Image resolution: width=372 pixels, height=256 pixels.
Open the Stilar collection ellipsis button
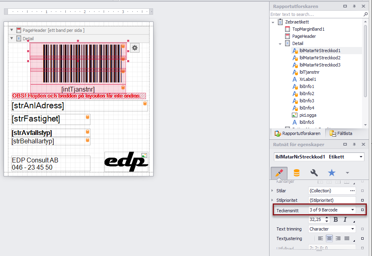point(352,191)
